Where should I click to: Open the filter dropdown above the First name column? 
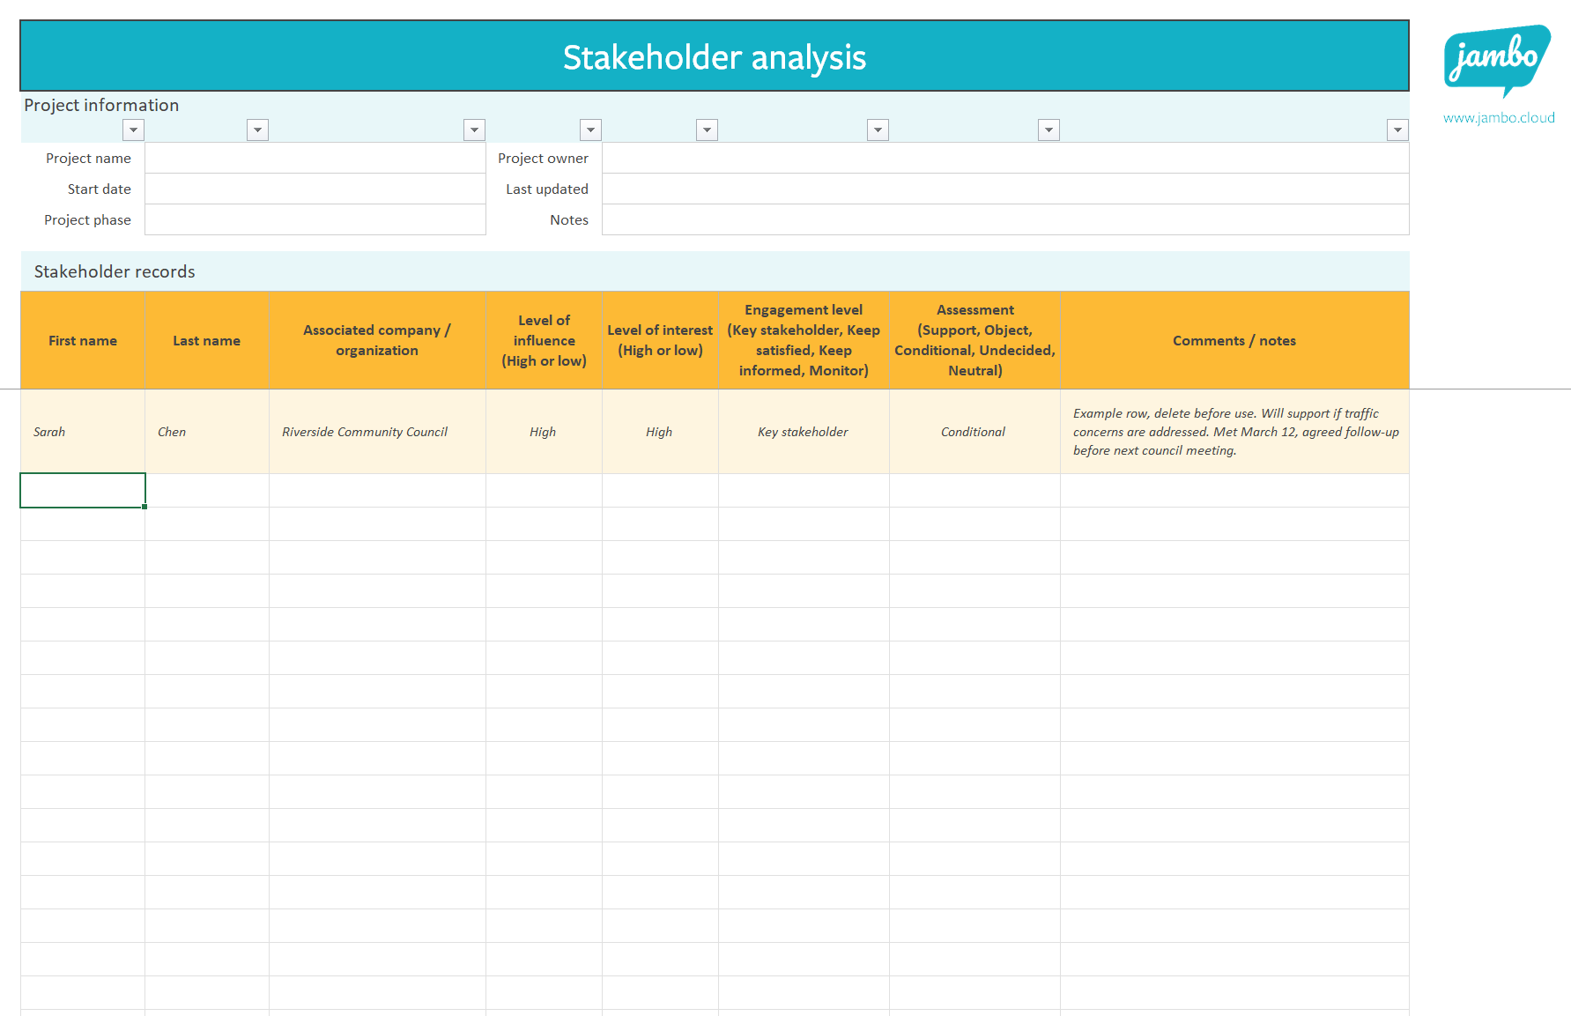[x=133, y=130]
